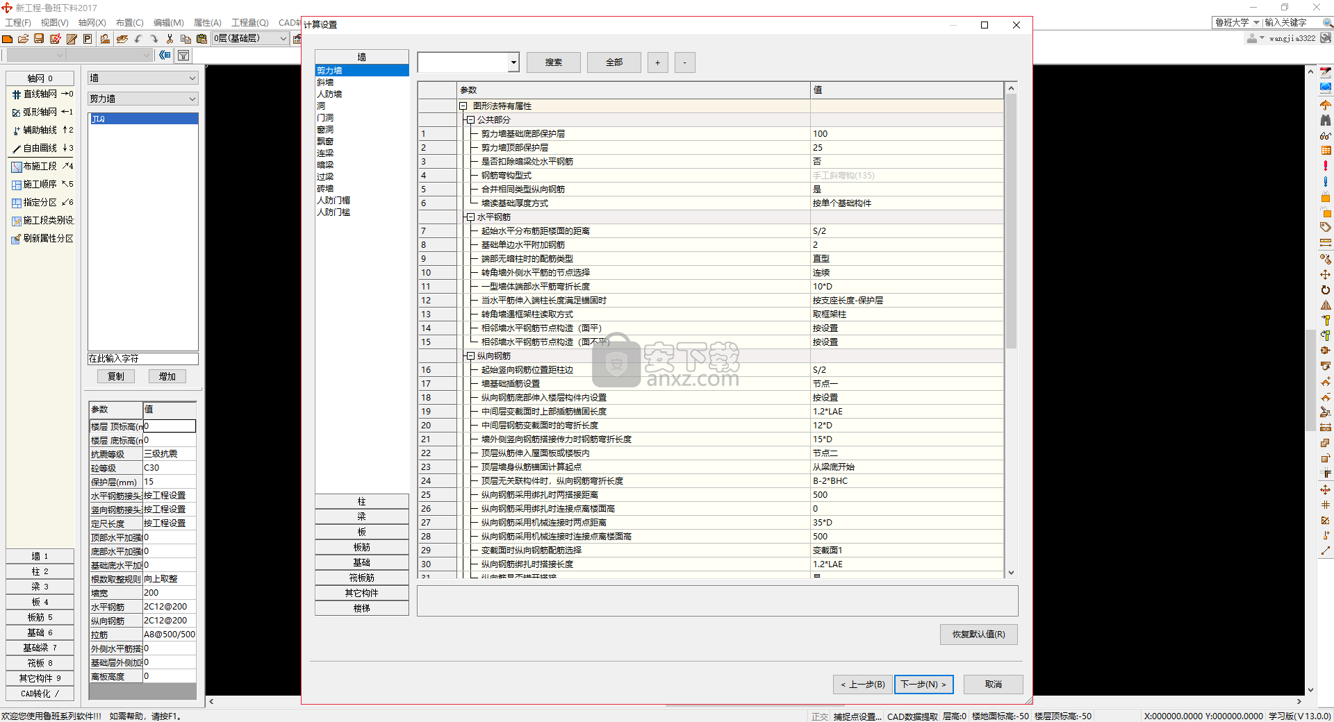Collapse the 水平钢筋 group
The image size is (1334, 722).
(x=470, y=217)
